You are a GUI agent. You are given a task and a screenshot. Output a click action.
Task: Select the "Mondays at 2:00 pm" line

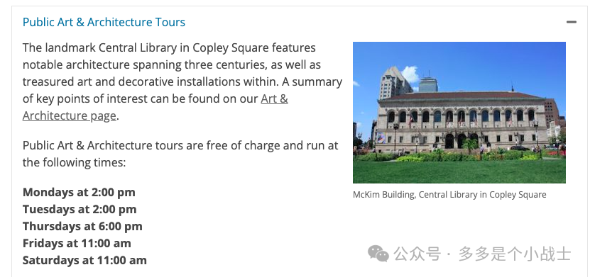[79, 192]
